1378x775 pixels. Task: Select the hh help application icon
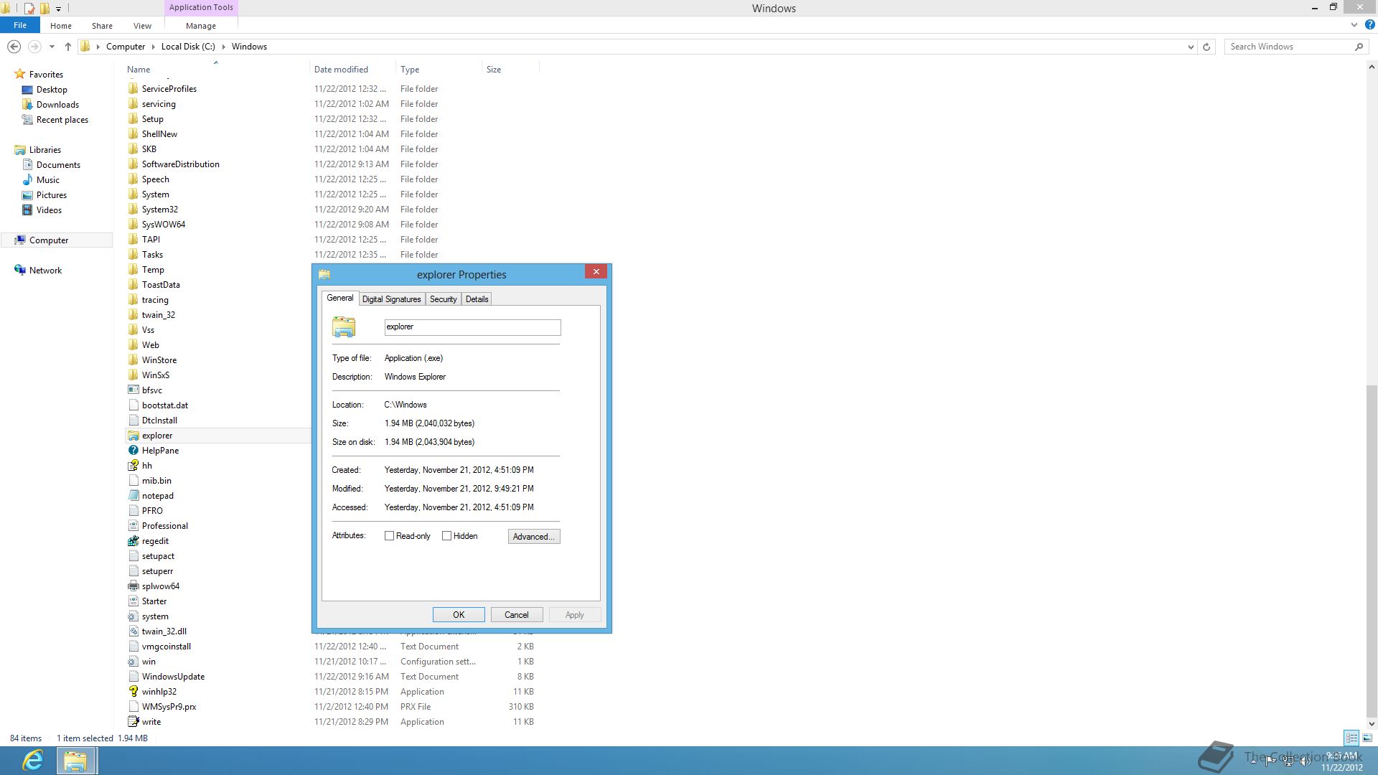133,466
